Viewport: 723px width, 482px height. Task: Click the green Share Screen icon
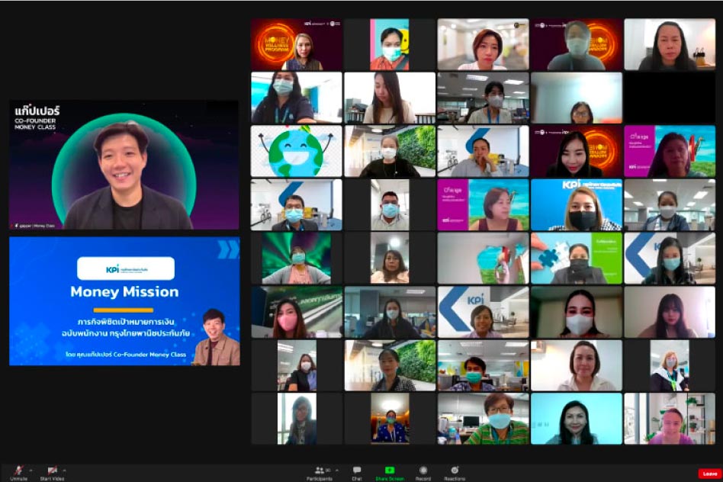coord(390,471)
